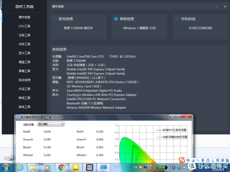The image size is (230, 172).
Task: Select 主板工具 in the sidebar
Action: [24, 35]
